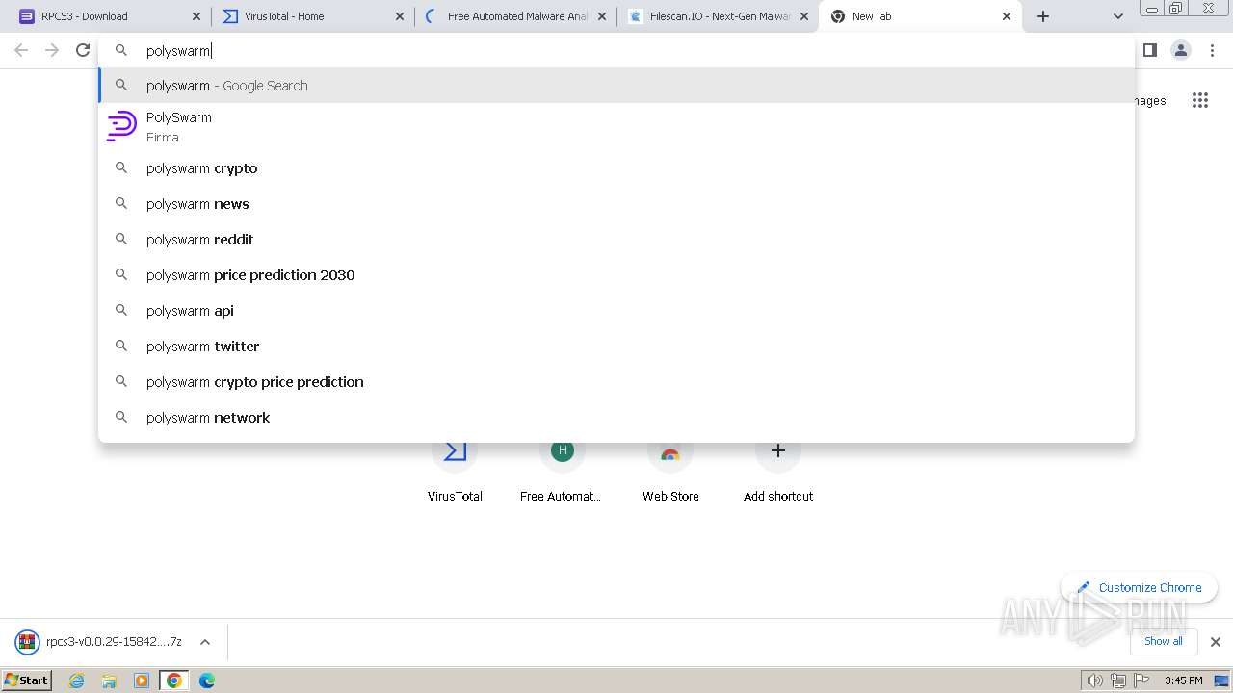1233x693 pixels.
Task: Click the address bar containing polyswarm
Action: tap(616, 51)
